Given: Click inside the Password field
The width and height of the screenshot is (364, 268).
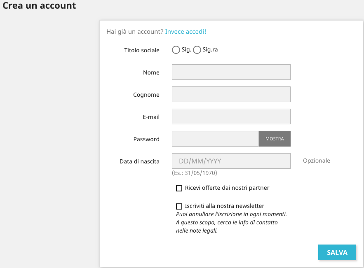Looking at the screenshot, I should click(x=215, y=139).
